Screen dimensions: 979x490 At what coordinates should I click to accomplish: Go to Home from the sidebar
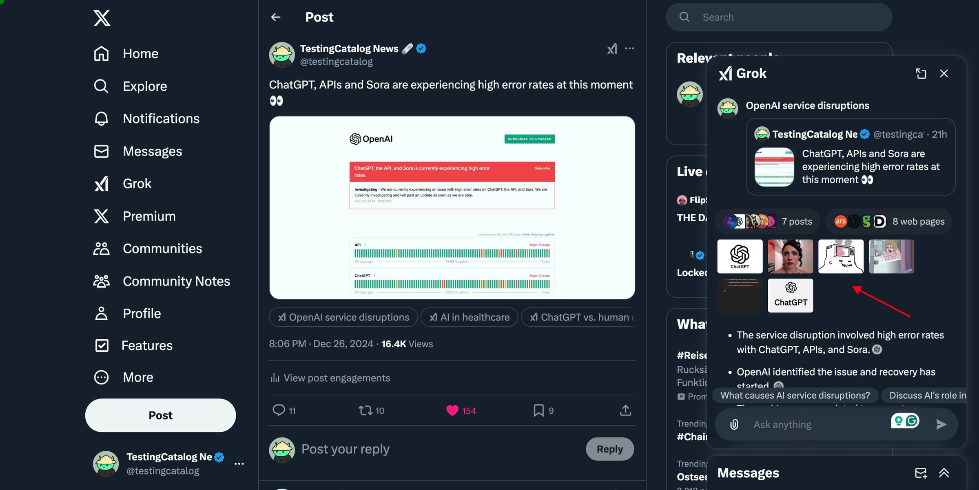[x=140, y=53]
